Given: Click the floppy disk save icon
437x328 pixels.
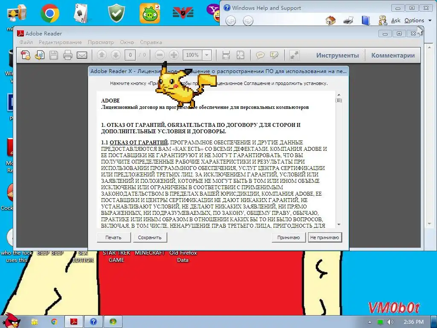Looking at the screenshot, I should (x=53, y=55).
